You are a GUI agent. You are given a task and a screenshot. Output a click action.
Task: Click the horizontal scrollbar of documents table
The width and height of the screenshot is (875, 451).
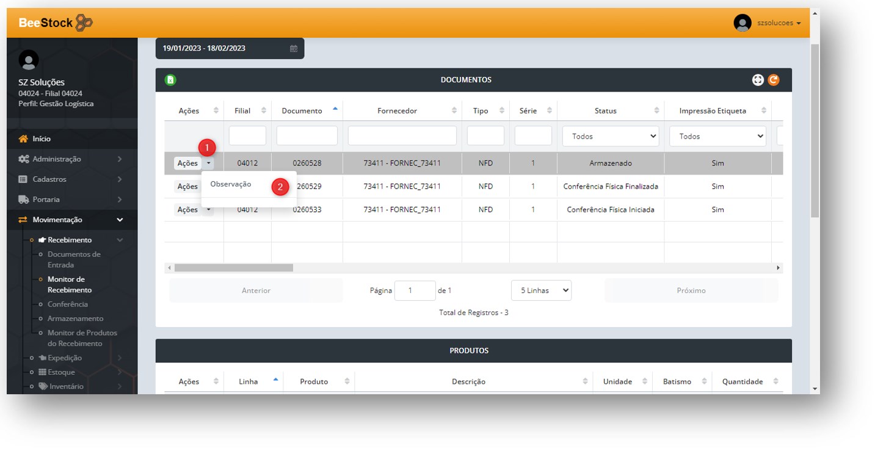233,268
